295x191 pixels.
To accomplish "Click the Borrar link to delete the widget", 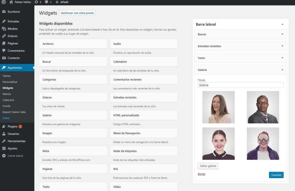I will tap(201, 174).
